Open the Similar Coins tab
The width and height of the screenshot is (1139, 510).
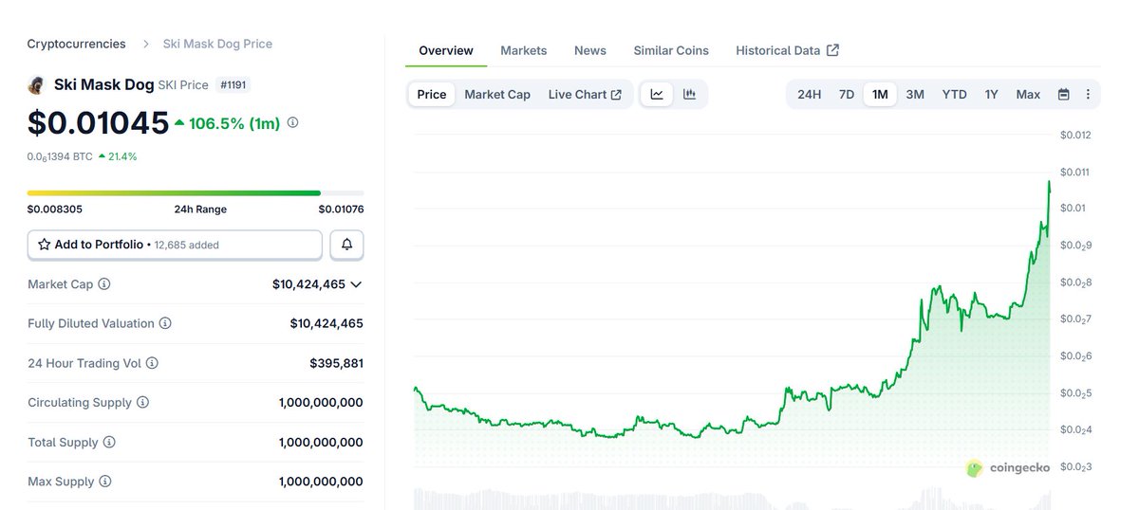(671, 50)
